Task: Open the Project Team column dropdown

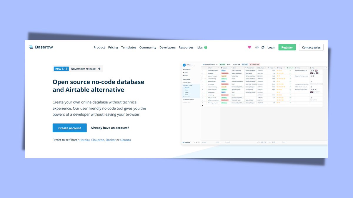Action: pyautogui.click(x=255, y=68)
